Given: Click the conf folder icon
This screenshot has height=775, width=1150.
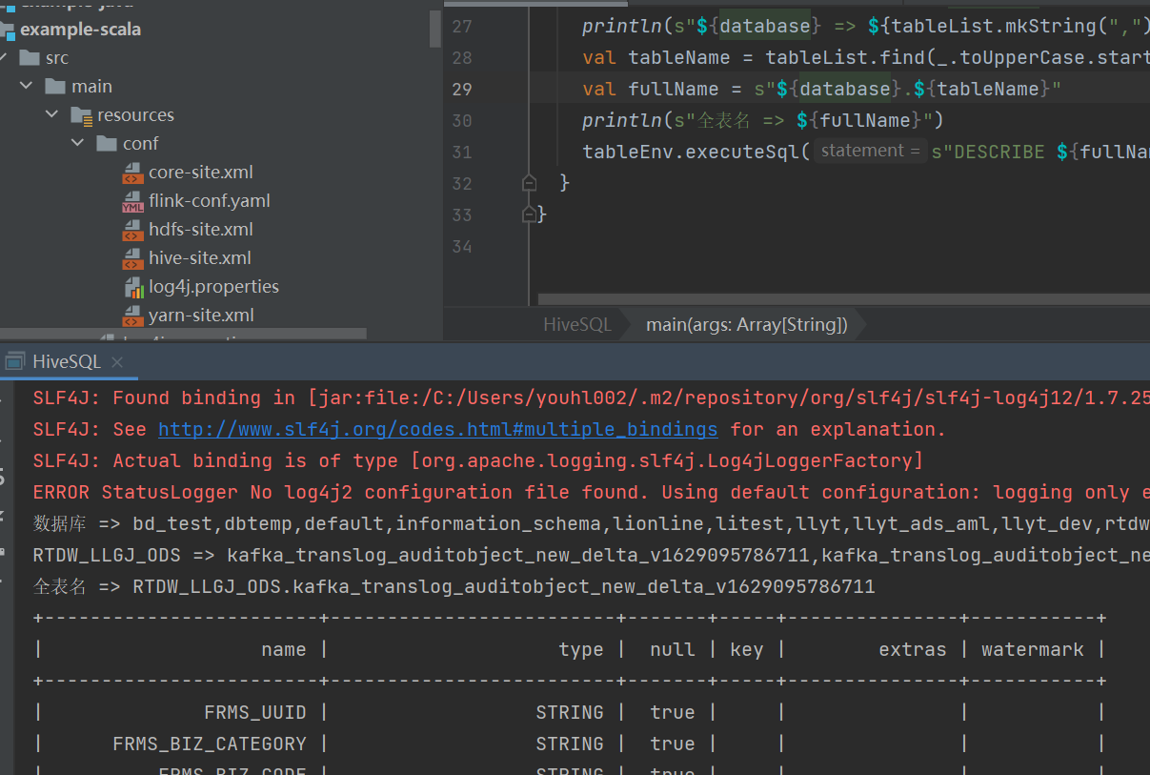Looking at the screenshot, I should pos(107,144).
